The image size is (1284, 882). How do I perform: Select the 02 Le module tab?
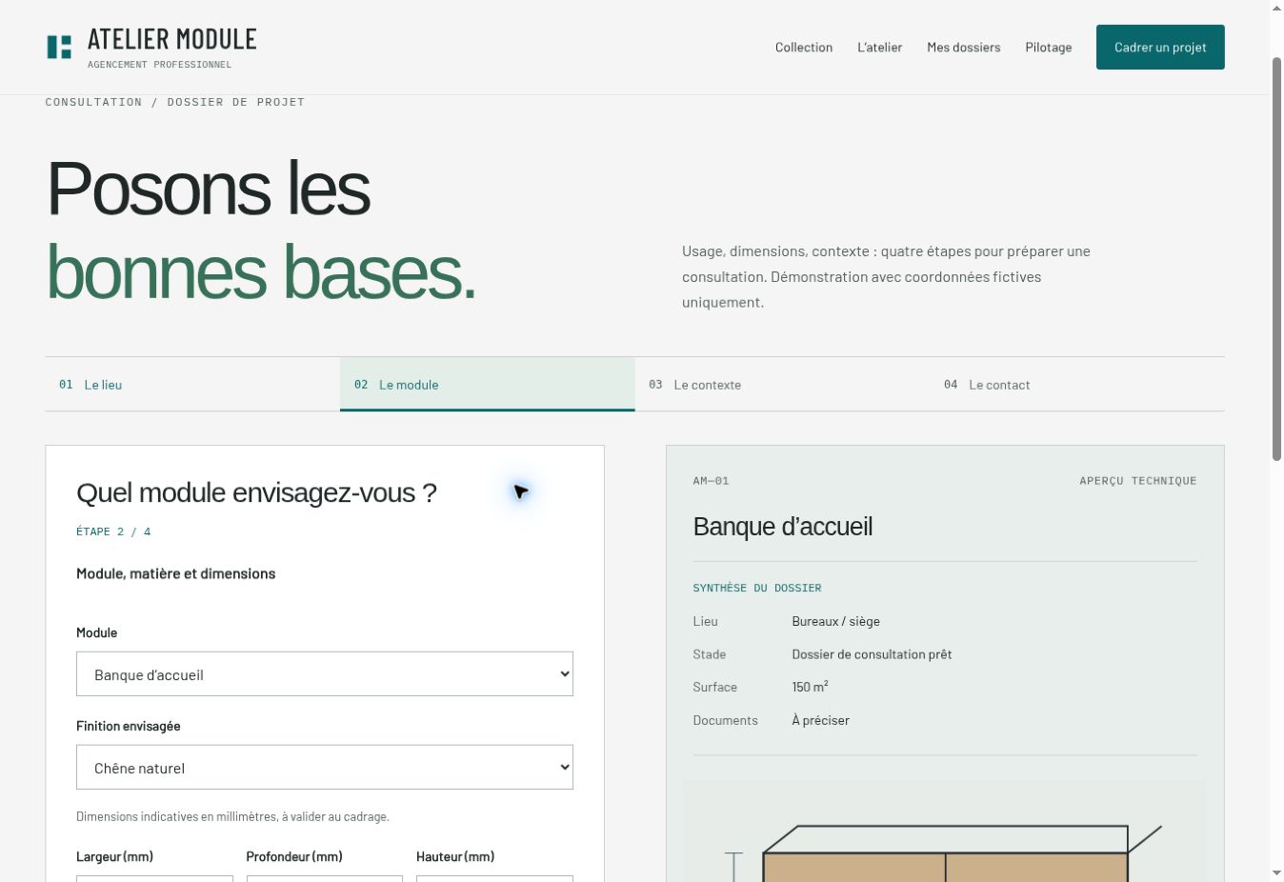coord(487,385)
